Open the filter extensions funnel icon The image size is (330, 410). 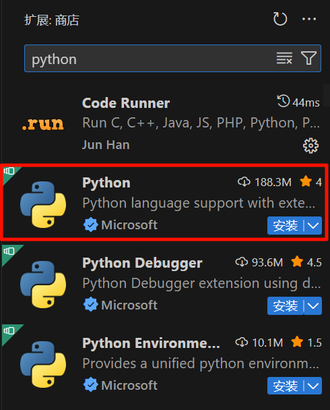tap(308, 58)
